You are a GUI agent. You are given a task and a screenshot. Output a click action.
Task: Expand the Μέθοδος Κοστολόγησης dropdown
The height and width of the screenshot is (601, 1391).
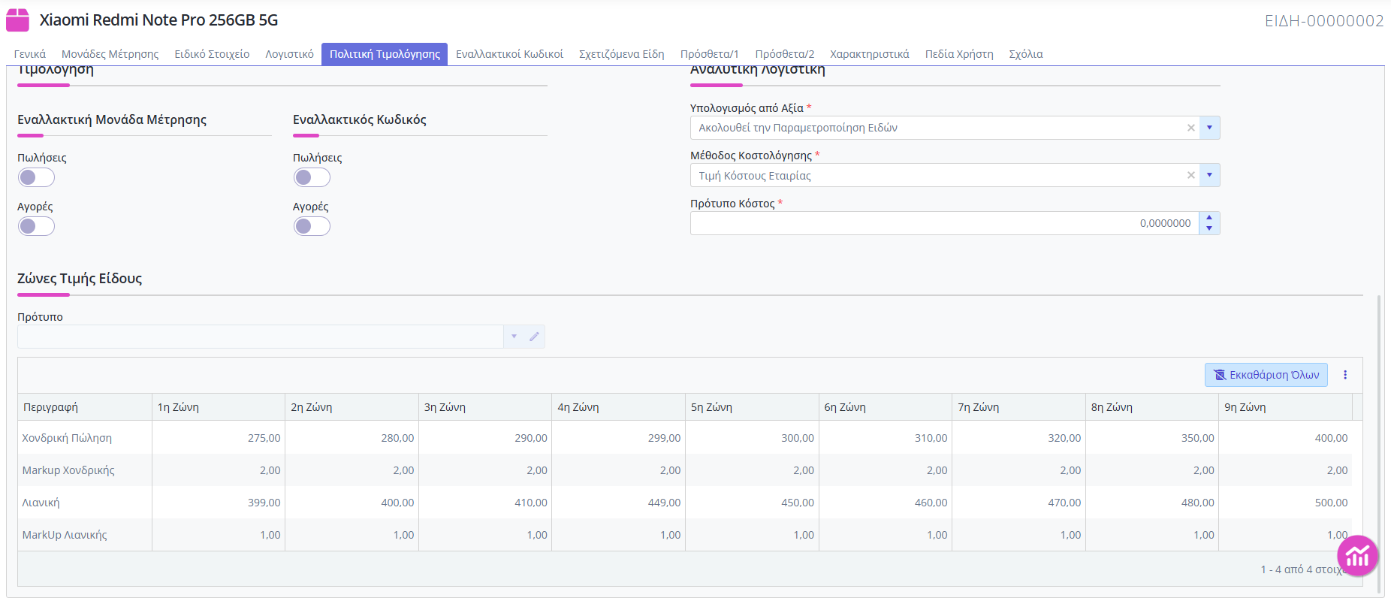pyautogui.click(x=1209, y=175)
